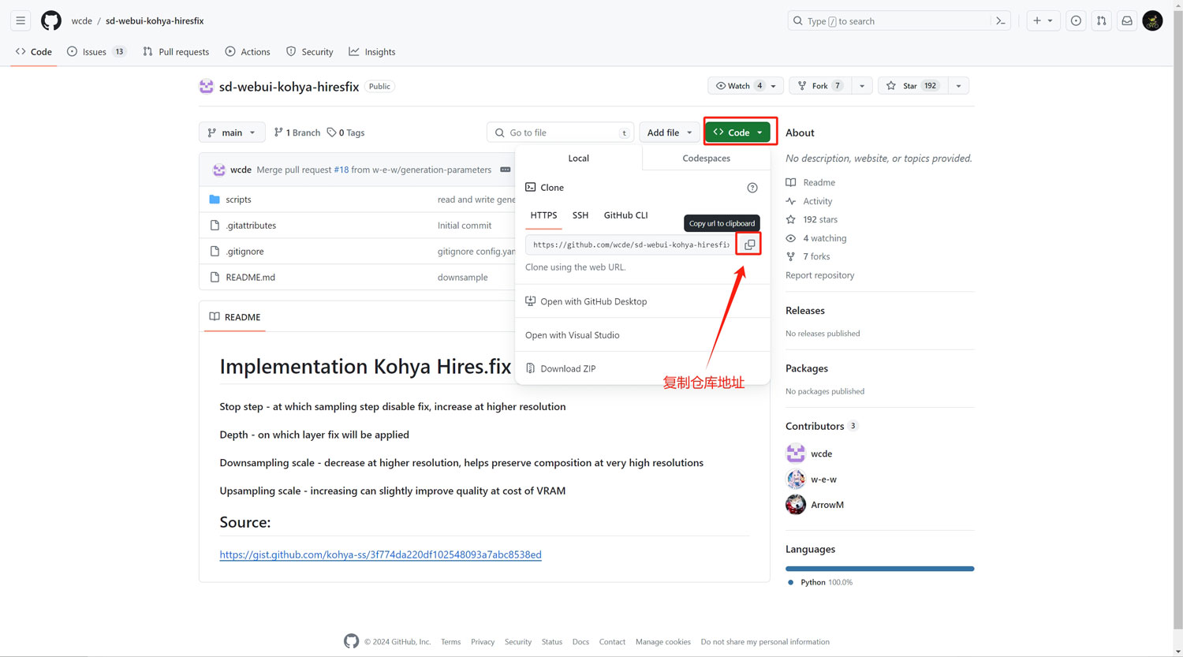Expand the Star lists dropdown arrow

click(x=959, y=86)
